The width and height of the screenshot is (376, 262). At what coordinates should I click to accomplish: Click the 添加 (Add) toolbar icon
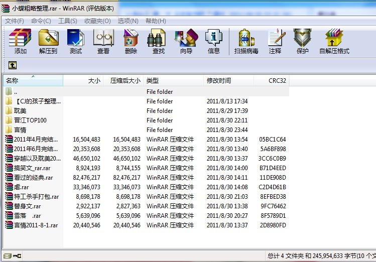click(20, 41)
